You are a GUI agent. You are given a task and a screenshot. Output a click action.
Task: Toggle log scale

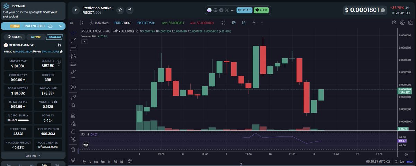click(x=402, y=161)
